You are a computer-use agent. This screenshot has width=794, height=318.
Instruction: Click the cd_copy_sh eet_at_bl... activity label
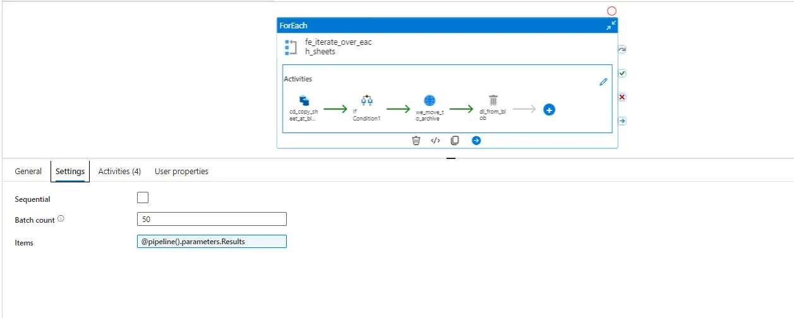pos(304,115)
